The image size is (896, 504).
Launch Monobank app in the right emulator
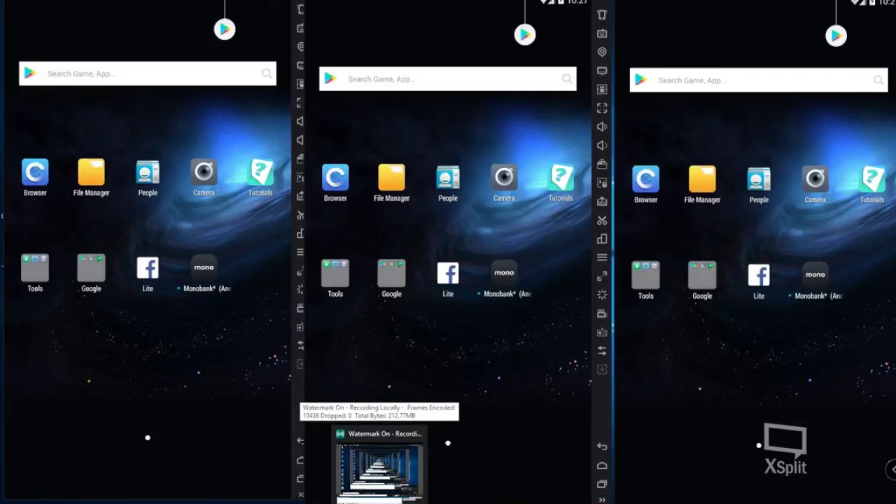(x=815, y=275)
